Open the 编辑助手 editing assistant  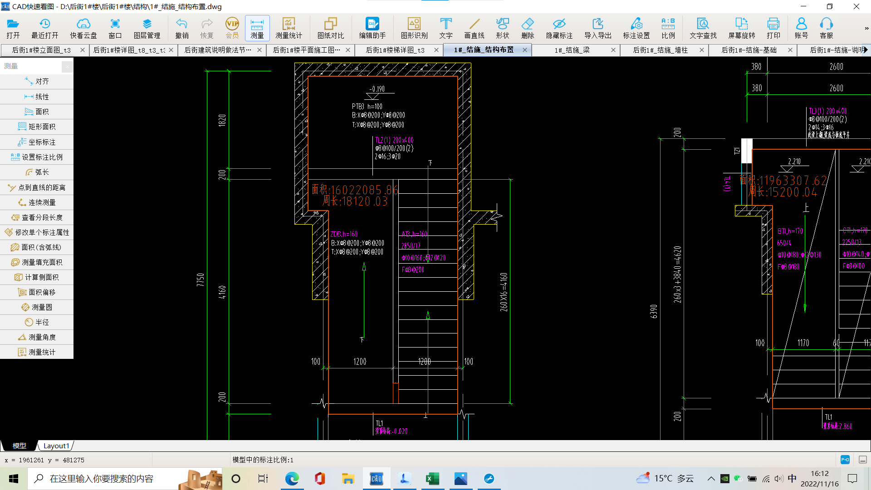(x=372, y=28)
